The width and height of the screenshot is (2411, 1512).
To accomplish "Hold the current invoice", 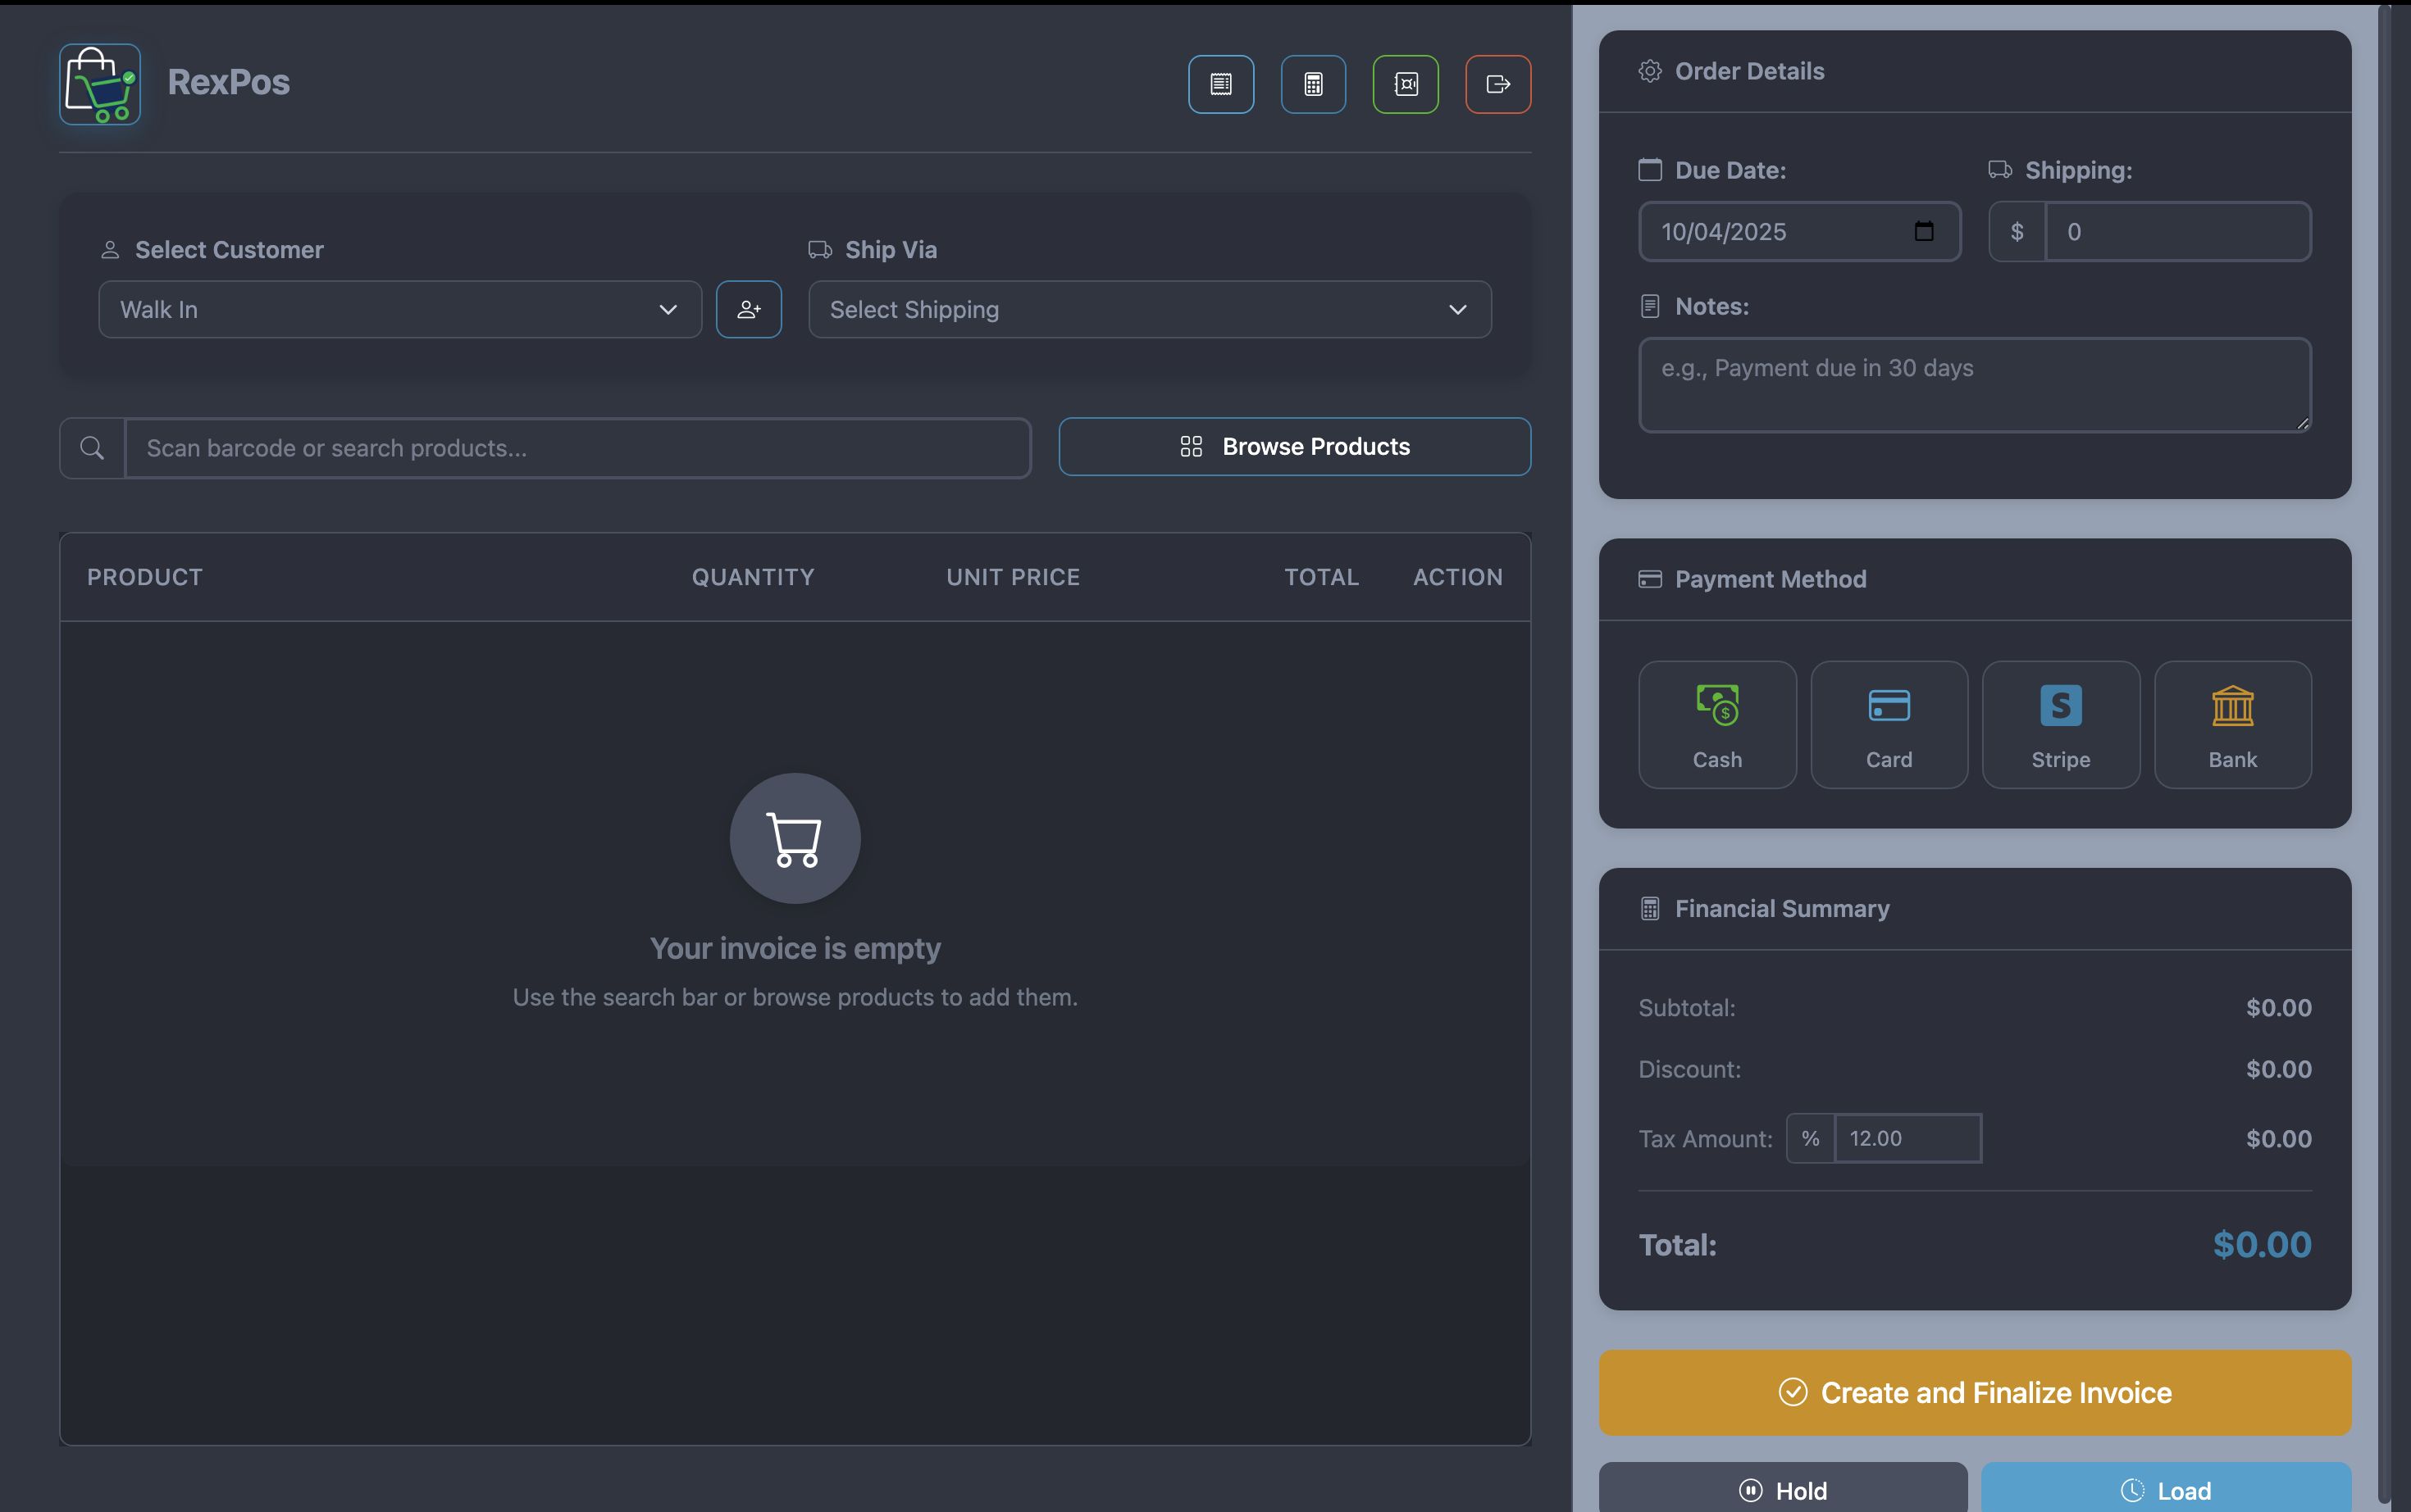I will (x=1783, y=1489).
